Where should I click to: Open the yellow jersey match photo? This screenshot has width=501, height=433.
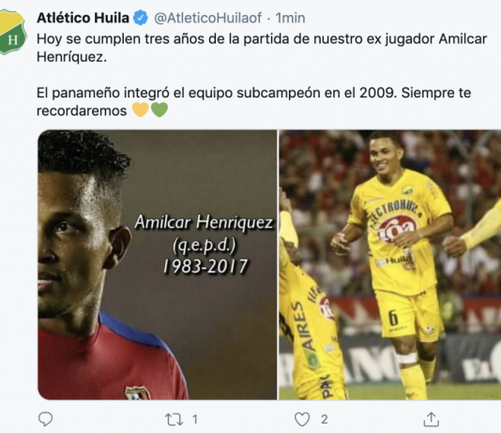[390, 264]
